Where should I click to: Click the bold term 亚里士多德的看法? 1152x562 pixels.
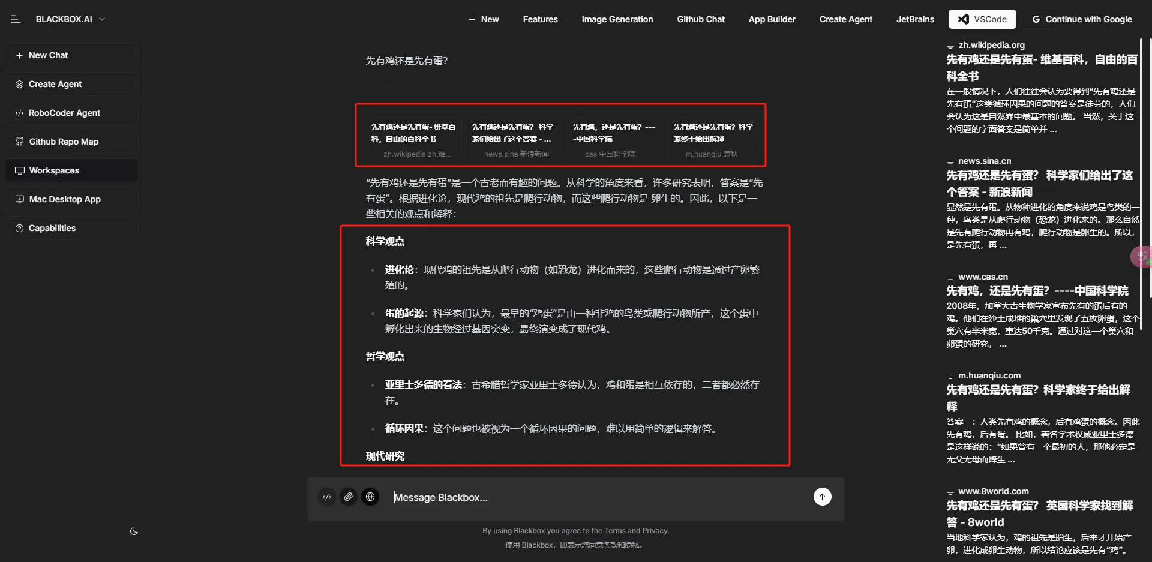[424, 384]
